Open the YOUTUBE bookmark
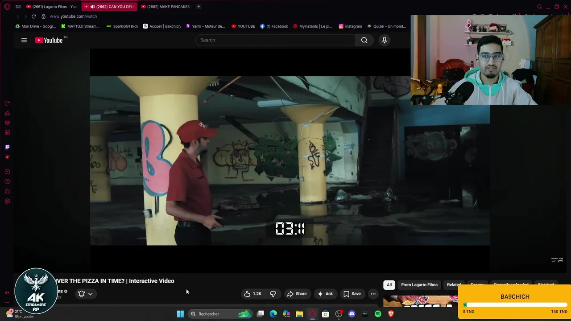The image size is (571, 321). [x=243, y=26]
